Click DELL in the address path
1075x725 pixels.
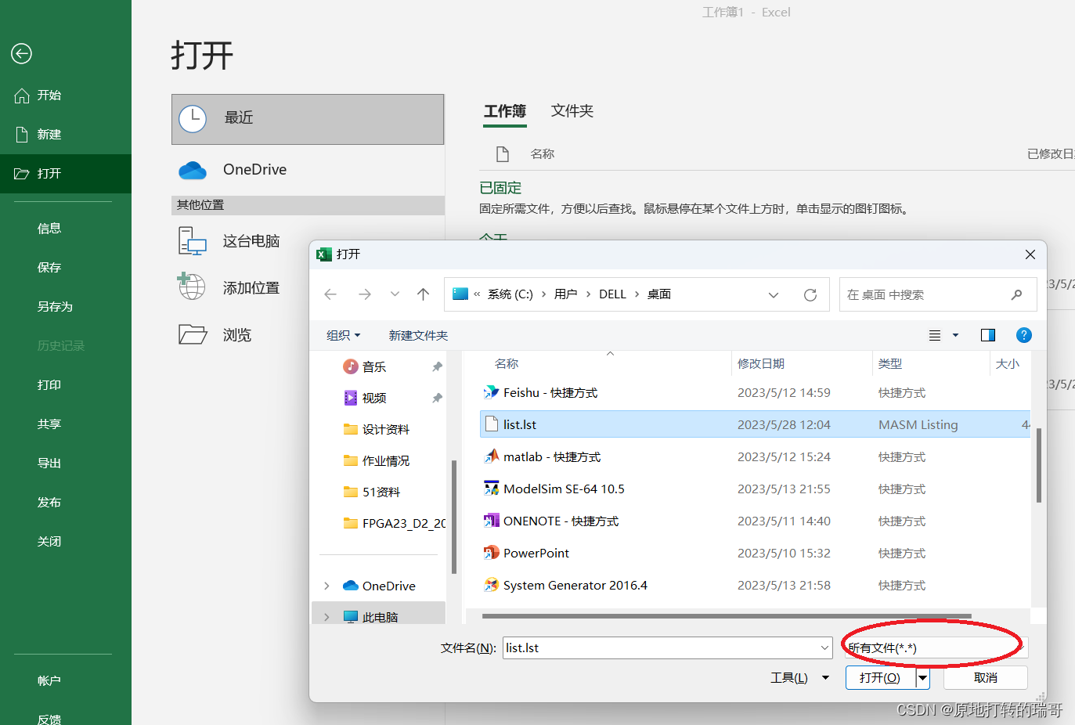tap(612, 294)
